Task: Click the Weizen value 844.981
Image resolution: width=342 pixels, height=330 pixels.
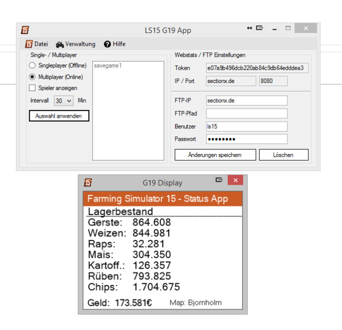Action: click(x=152, y=233)
